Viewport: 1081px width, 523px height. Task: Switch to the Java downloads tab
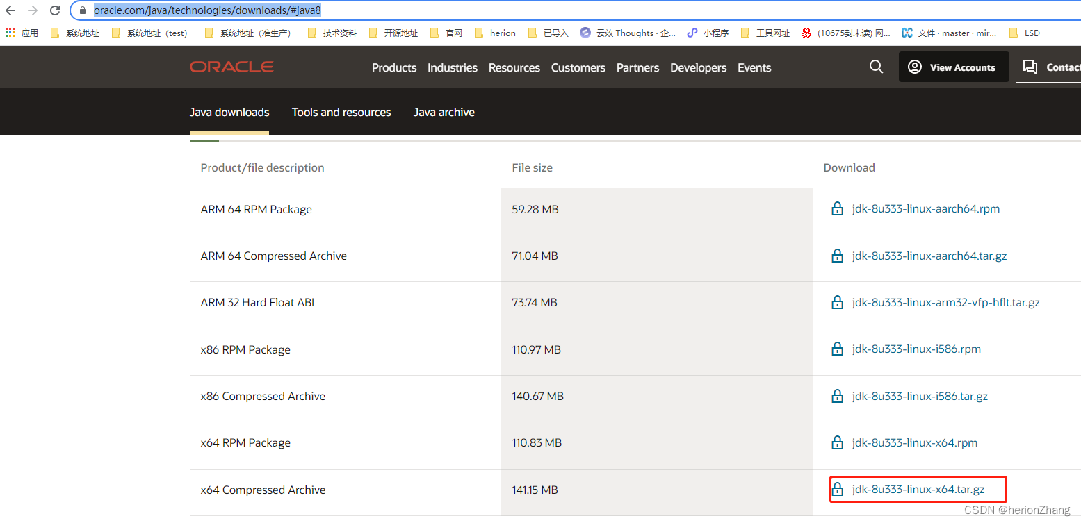229,112
